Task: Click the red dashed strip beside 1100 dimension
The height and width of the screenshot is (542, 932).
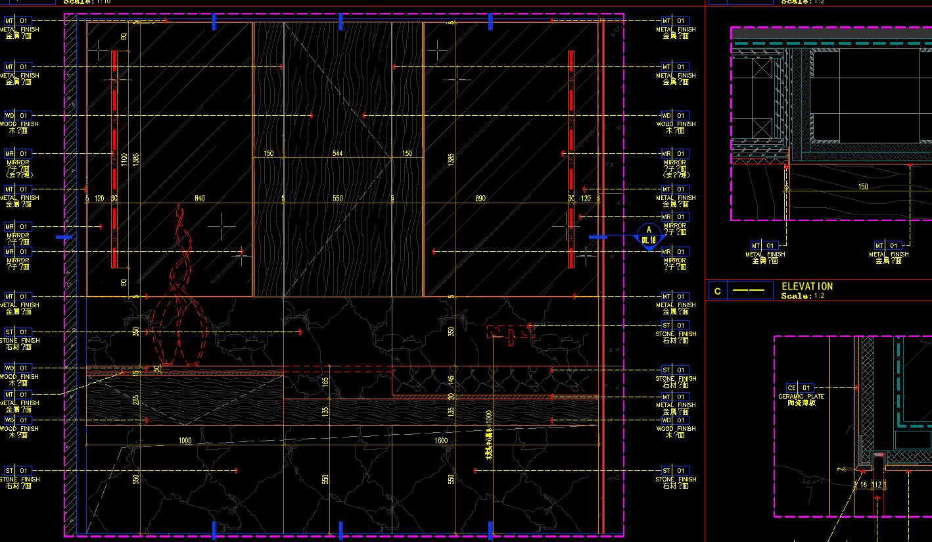Action: (x=114, y=159)
